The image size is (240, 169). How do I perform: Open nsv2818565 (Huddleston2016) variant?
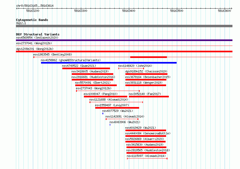(x=148, y=150)
